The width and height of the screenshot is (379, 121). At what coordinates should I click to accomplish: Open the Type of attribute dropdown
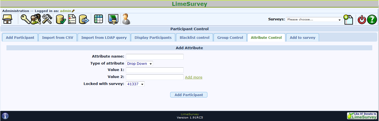(139, 64)
